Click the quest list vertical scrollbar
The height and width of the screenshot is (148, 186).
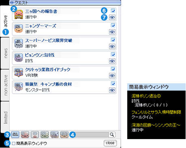[x=120, y=68]
